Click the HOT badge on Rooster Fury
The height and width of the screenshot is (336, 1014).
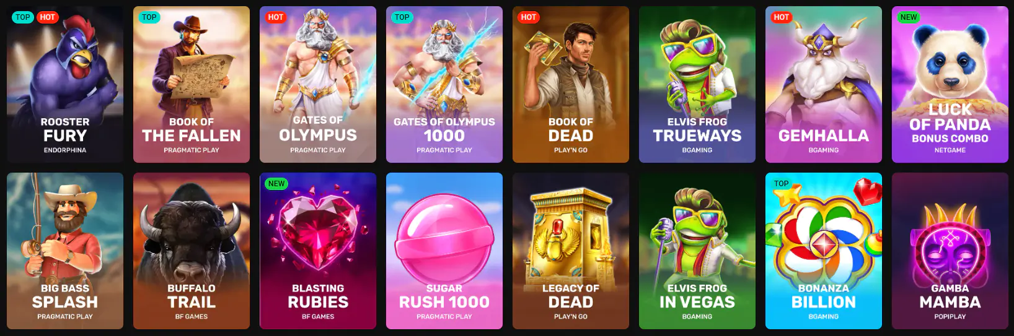coord(48,17)
